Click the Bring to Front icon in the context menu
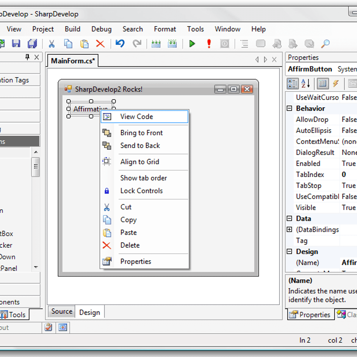357x357 pixels. [107, 133]
